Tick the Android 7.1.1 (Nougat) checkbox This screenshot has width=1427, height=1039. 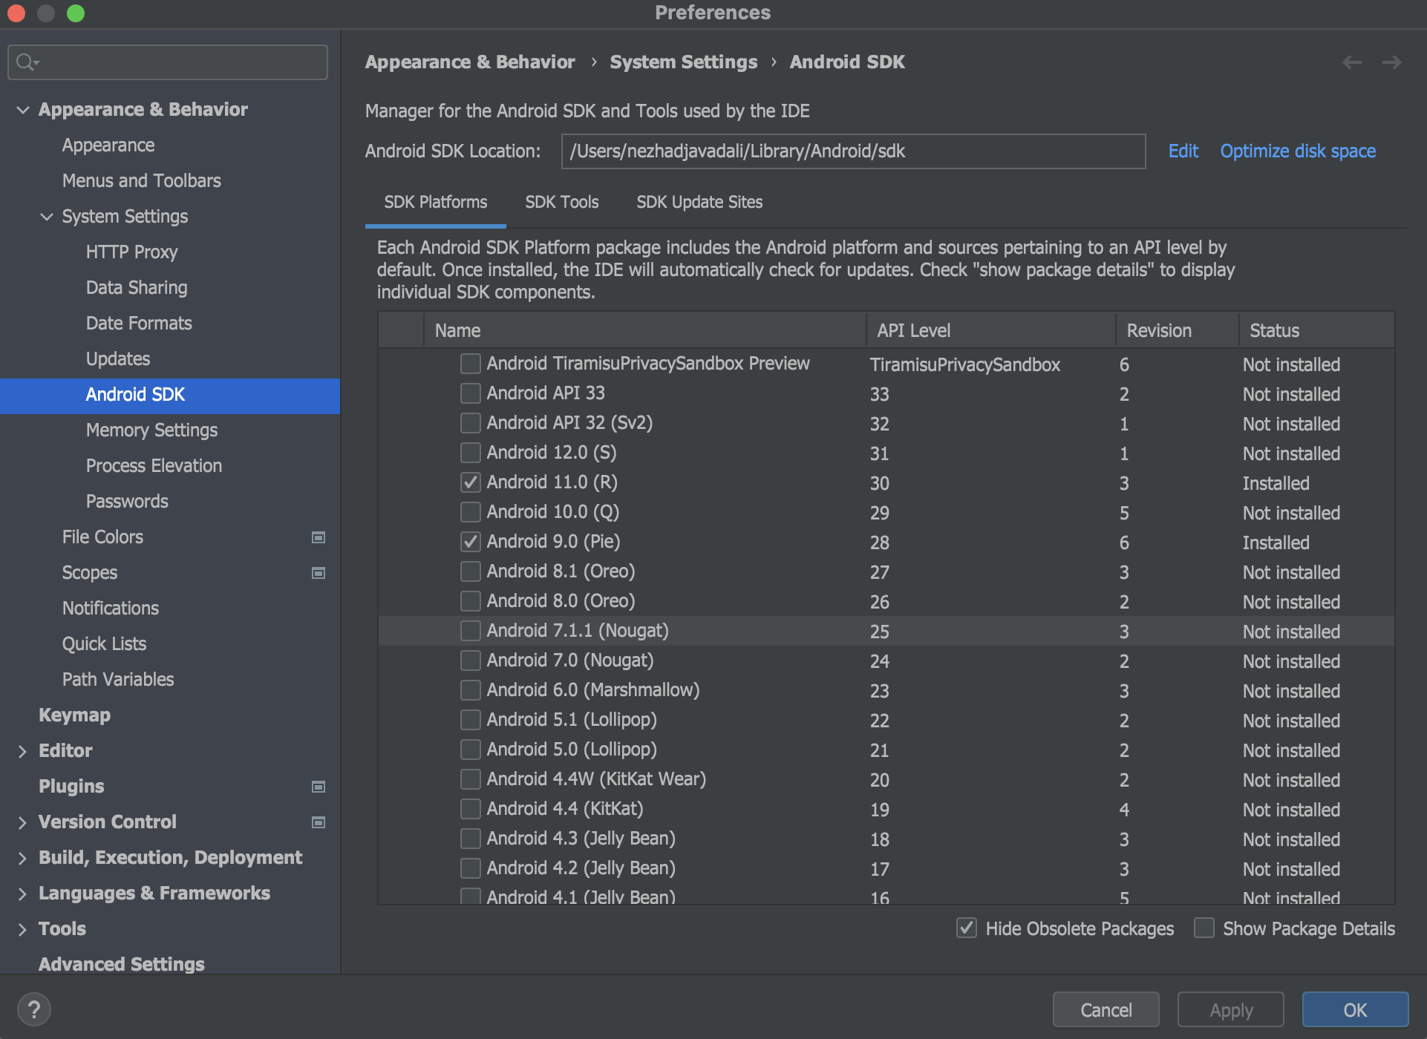coord(470,631)
